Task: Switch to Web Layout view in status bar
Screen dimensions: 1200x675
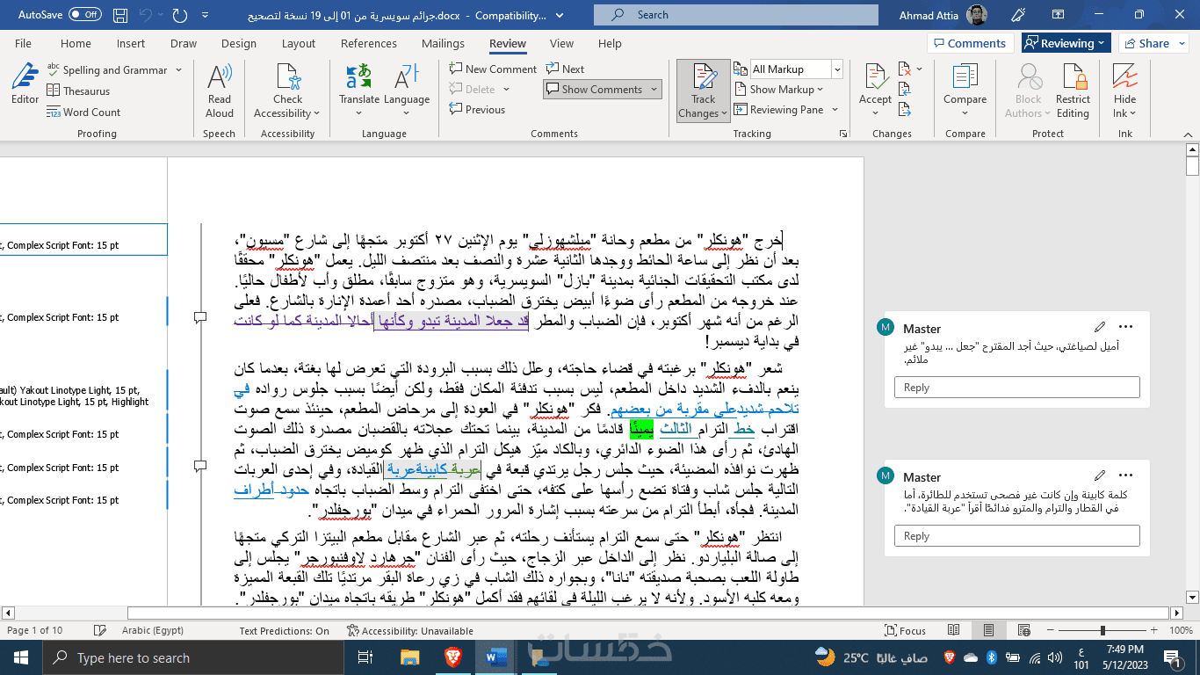Action: 1022,630
